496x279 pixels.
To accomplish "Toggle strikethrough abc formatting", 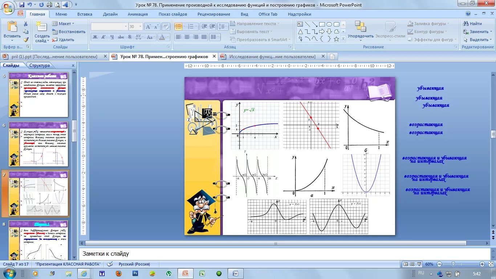I will (121, 37).
